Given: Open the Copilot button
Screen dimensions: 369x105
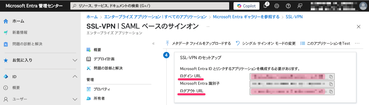Looking at the screenshot, I should pos(246,6).
